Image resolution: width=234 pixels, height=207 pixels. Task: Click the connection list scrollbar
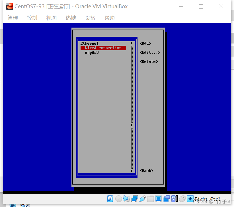coord(131,108)
